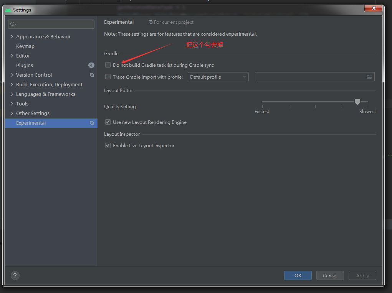The width and height of the screenshot is (392, 293).
Task: Open the folder browse icon for profile path
Action: tap(369, 77)
